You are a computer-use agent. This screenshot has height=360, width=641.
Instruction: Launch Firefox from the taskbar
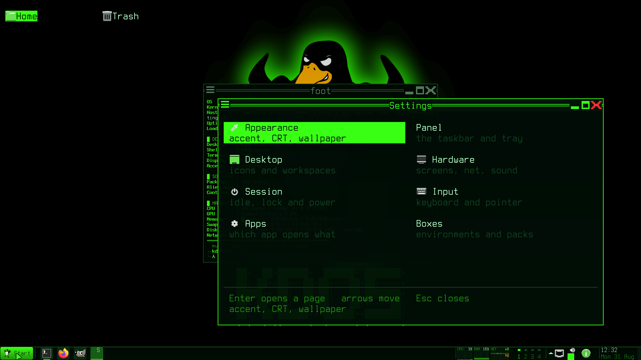click(x=63, y=353)
